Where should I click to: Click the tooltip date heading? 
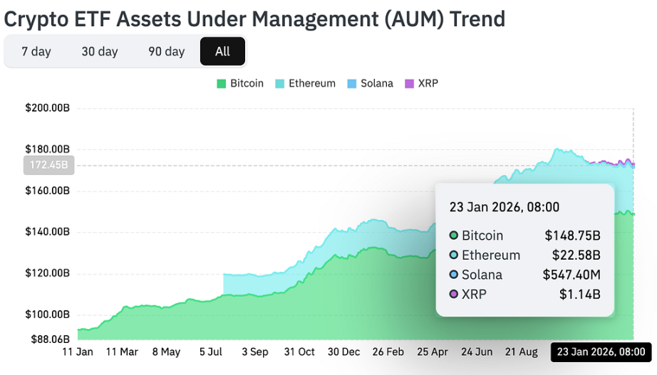pos(504,207)
